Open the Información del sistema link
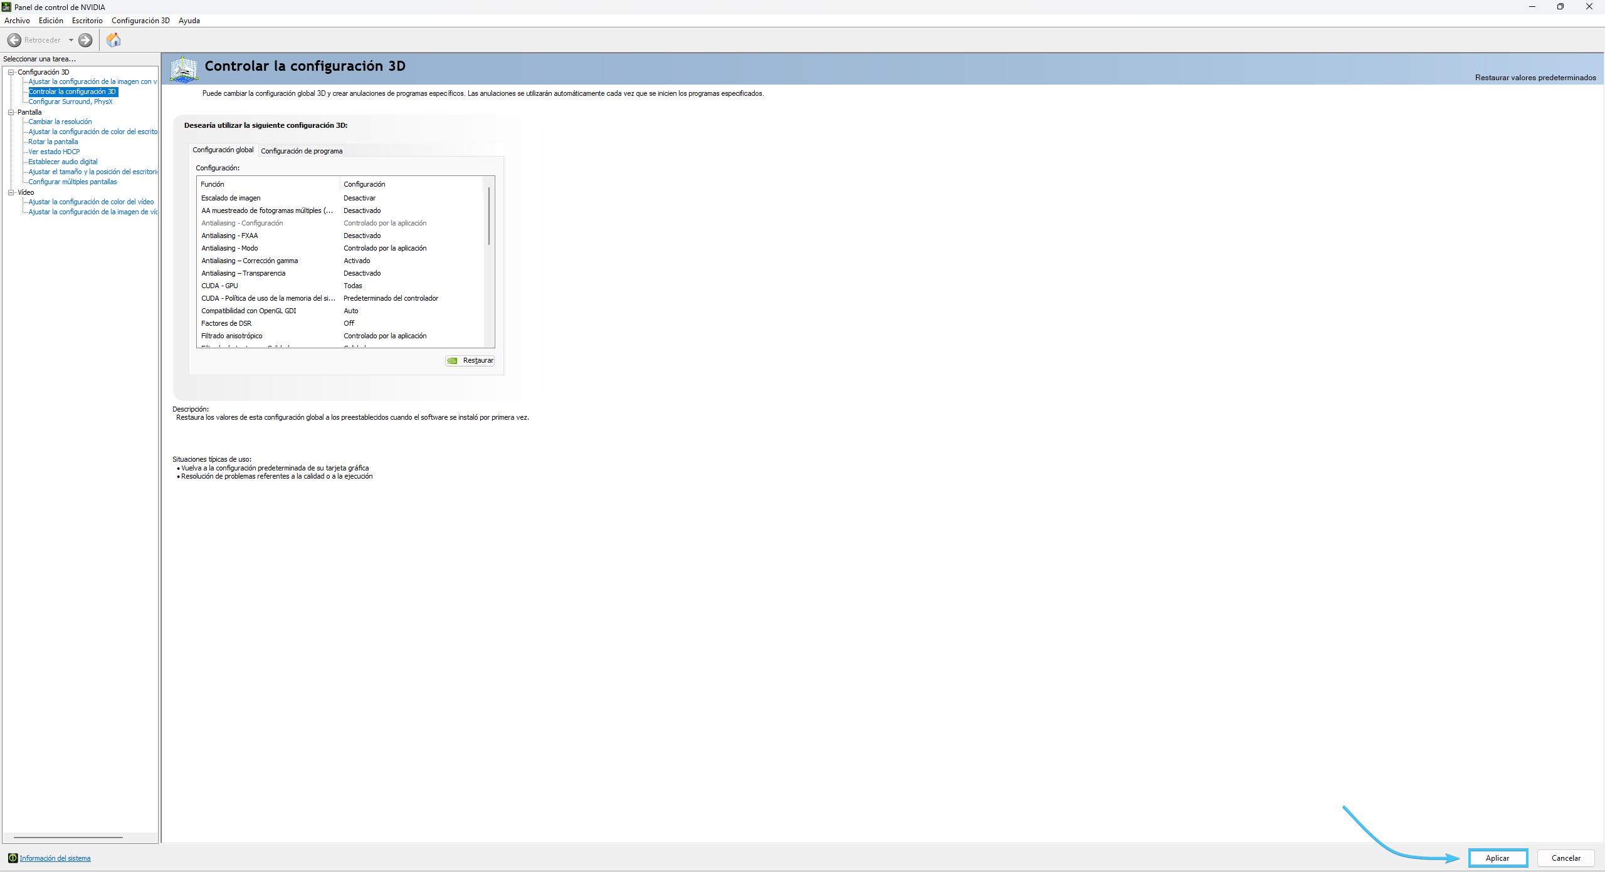The width and height of the screenshot is (1605, 872). [55, 858]
